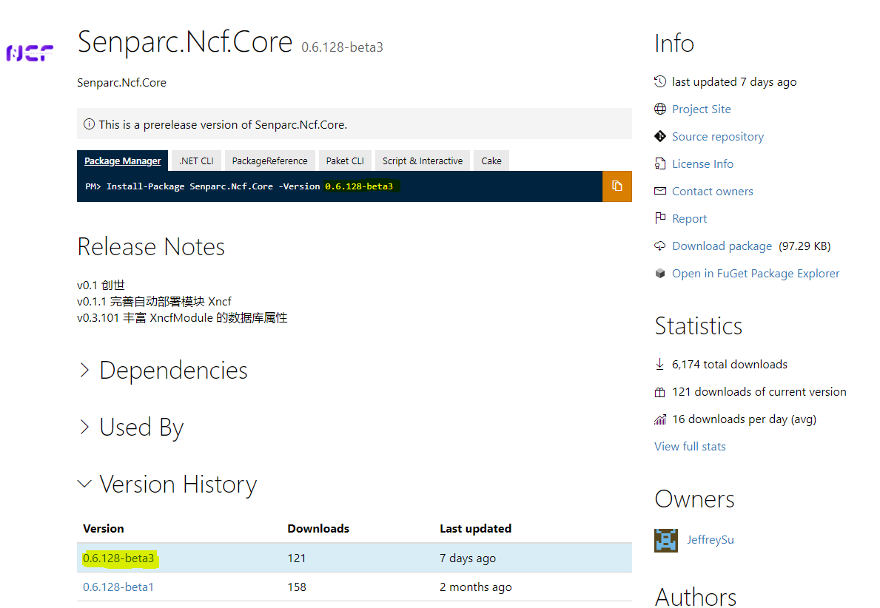
Task: Click the globe icon beside Project Site
Action: (660, 109)
